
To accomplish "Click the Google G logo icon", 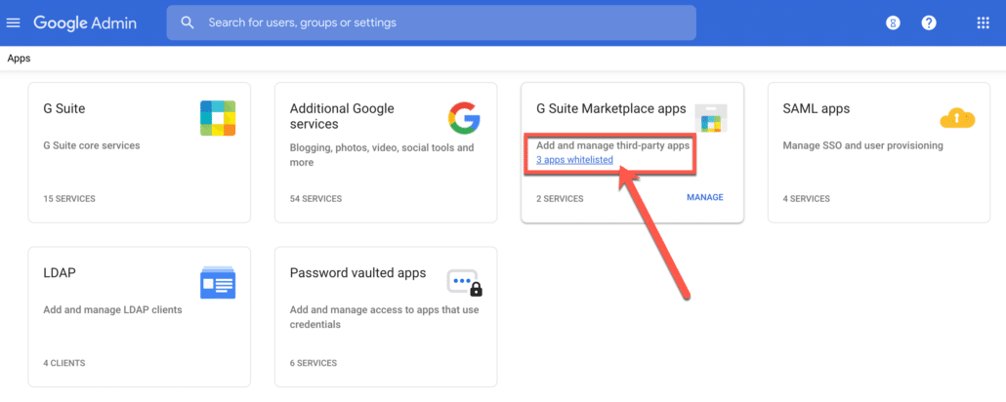I will pyautogui.click(x=464, y=118).
